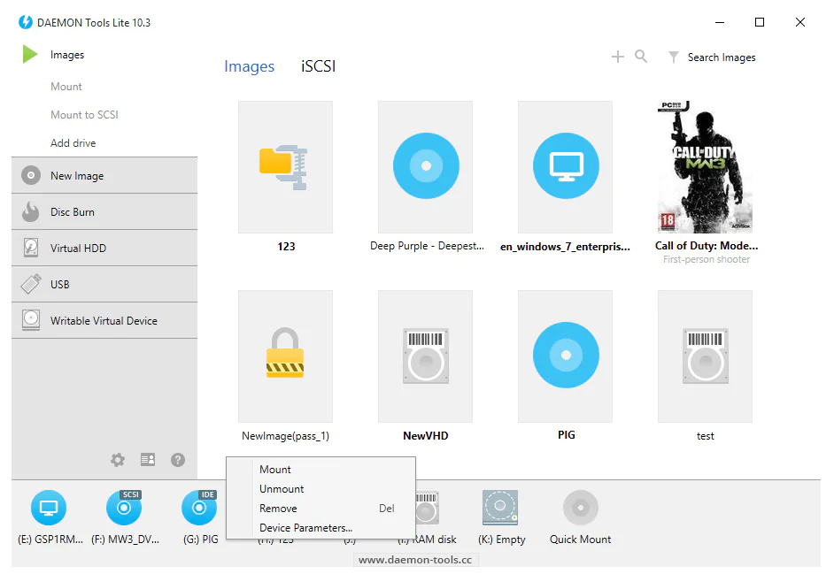The image size is (834, 574).
Task: Choose Unmount from the context menu
Action: click(x=282, y=489)
